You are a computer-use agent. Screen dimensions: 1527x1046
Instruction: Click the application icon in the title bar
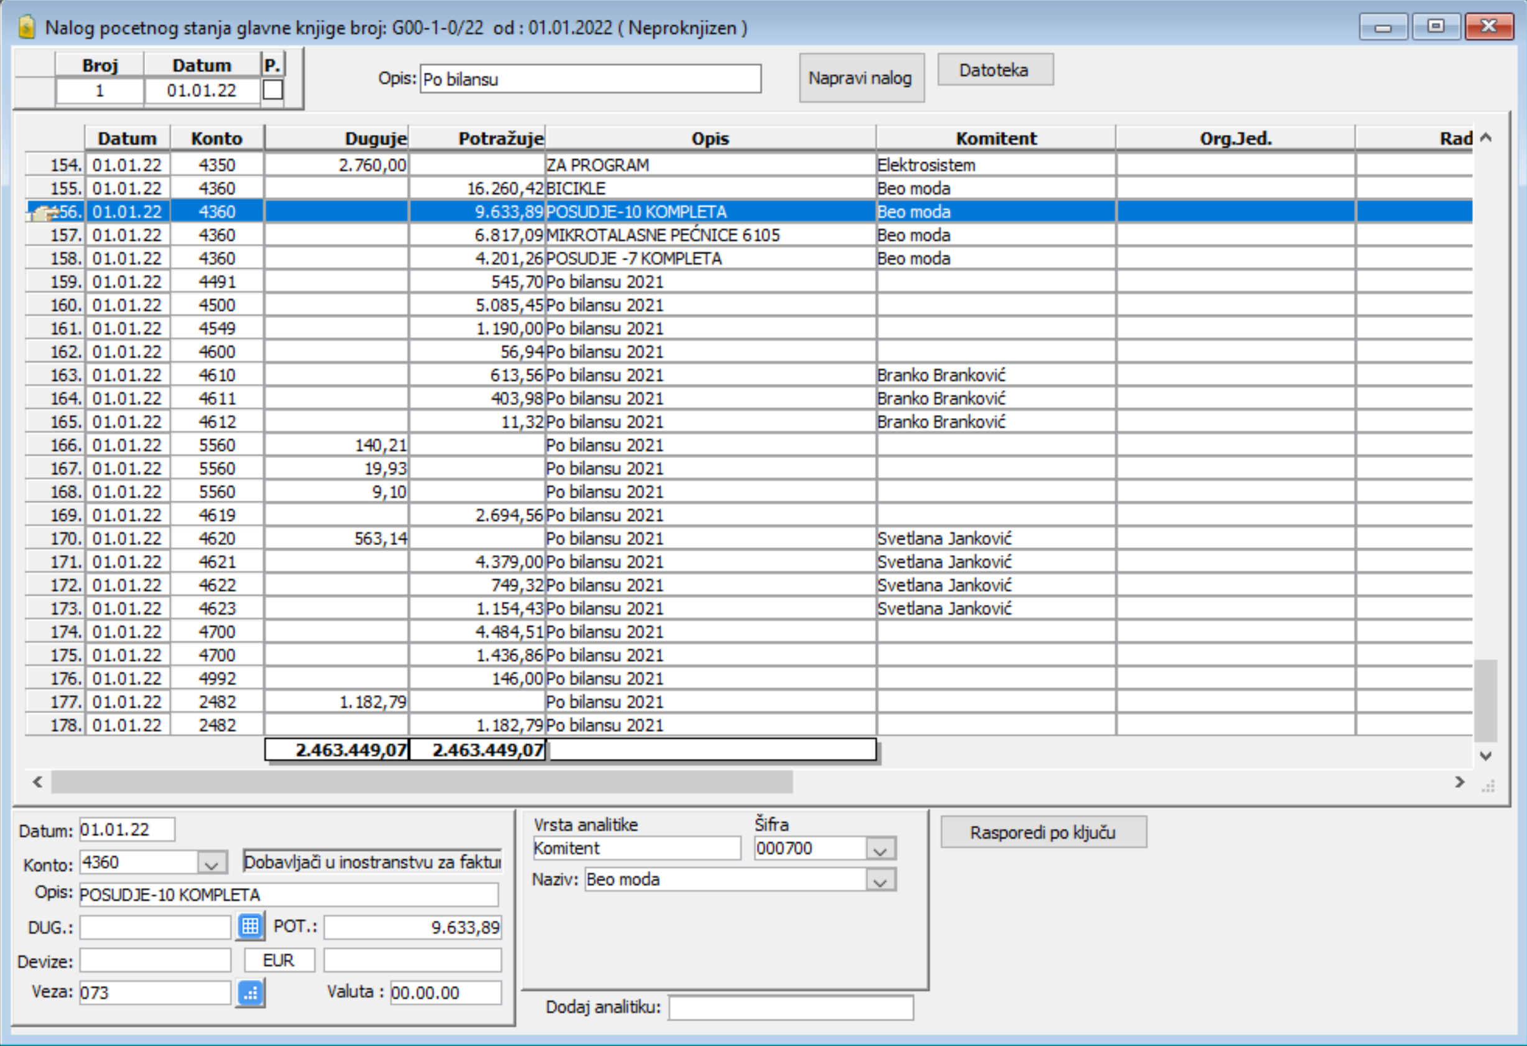(x=26, y=27)
